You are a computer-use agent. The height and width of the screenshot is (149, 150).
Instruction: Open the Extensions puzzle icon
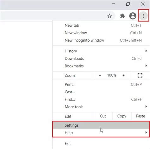pyautogui.click(x=122, y=16)
